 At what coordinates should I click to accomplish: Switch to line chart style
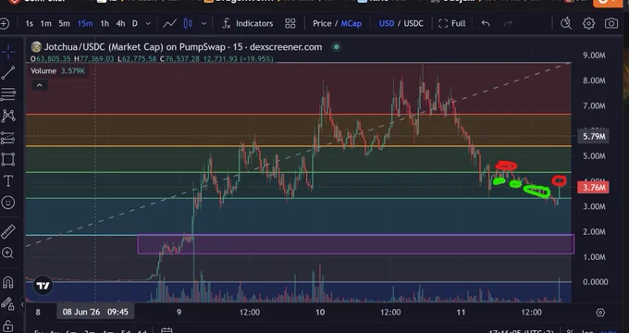tap(169, 24)
